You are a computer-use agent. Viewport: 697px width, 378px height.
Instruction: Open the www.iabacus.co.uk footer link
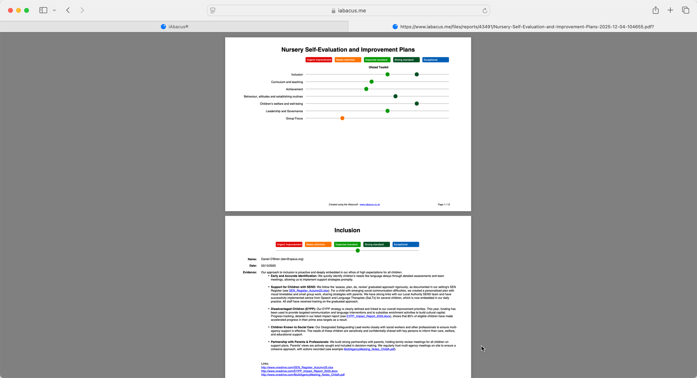click(370, 205)
